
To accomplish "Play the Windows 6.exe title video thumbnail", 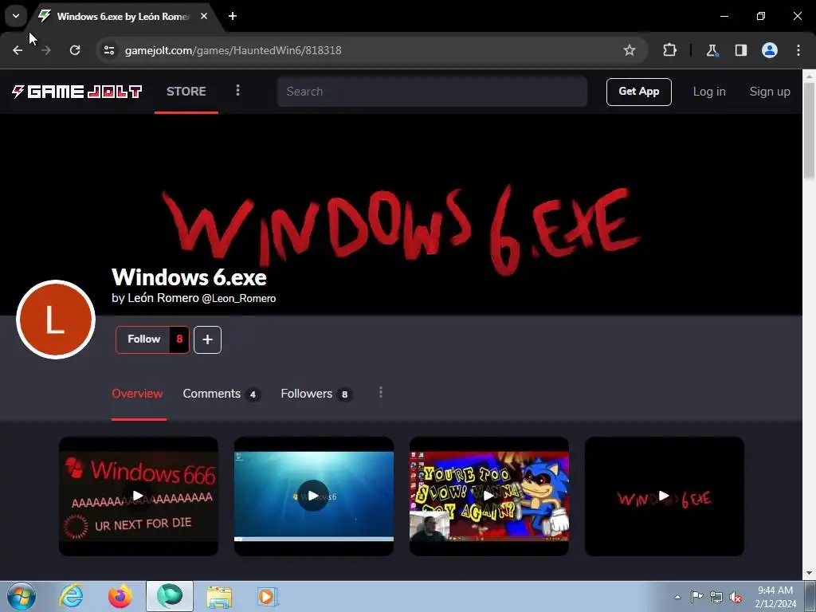I will tap(664, 496).
